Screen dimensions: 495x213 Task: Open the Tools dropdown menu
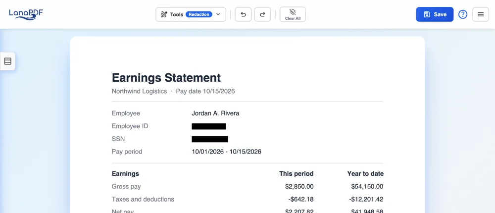point(191,14)
